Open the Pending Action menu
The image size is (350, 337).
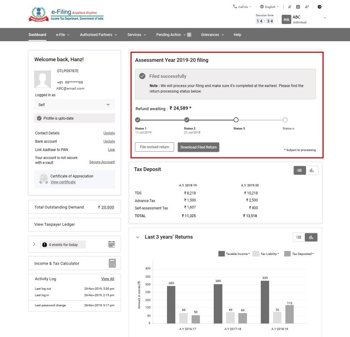[171, 35]
